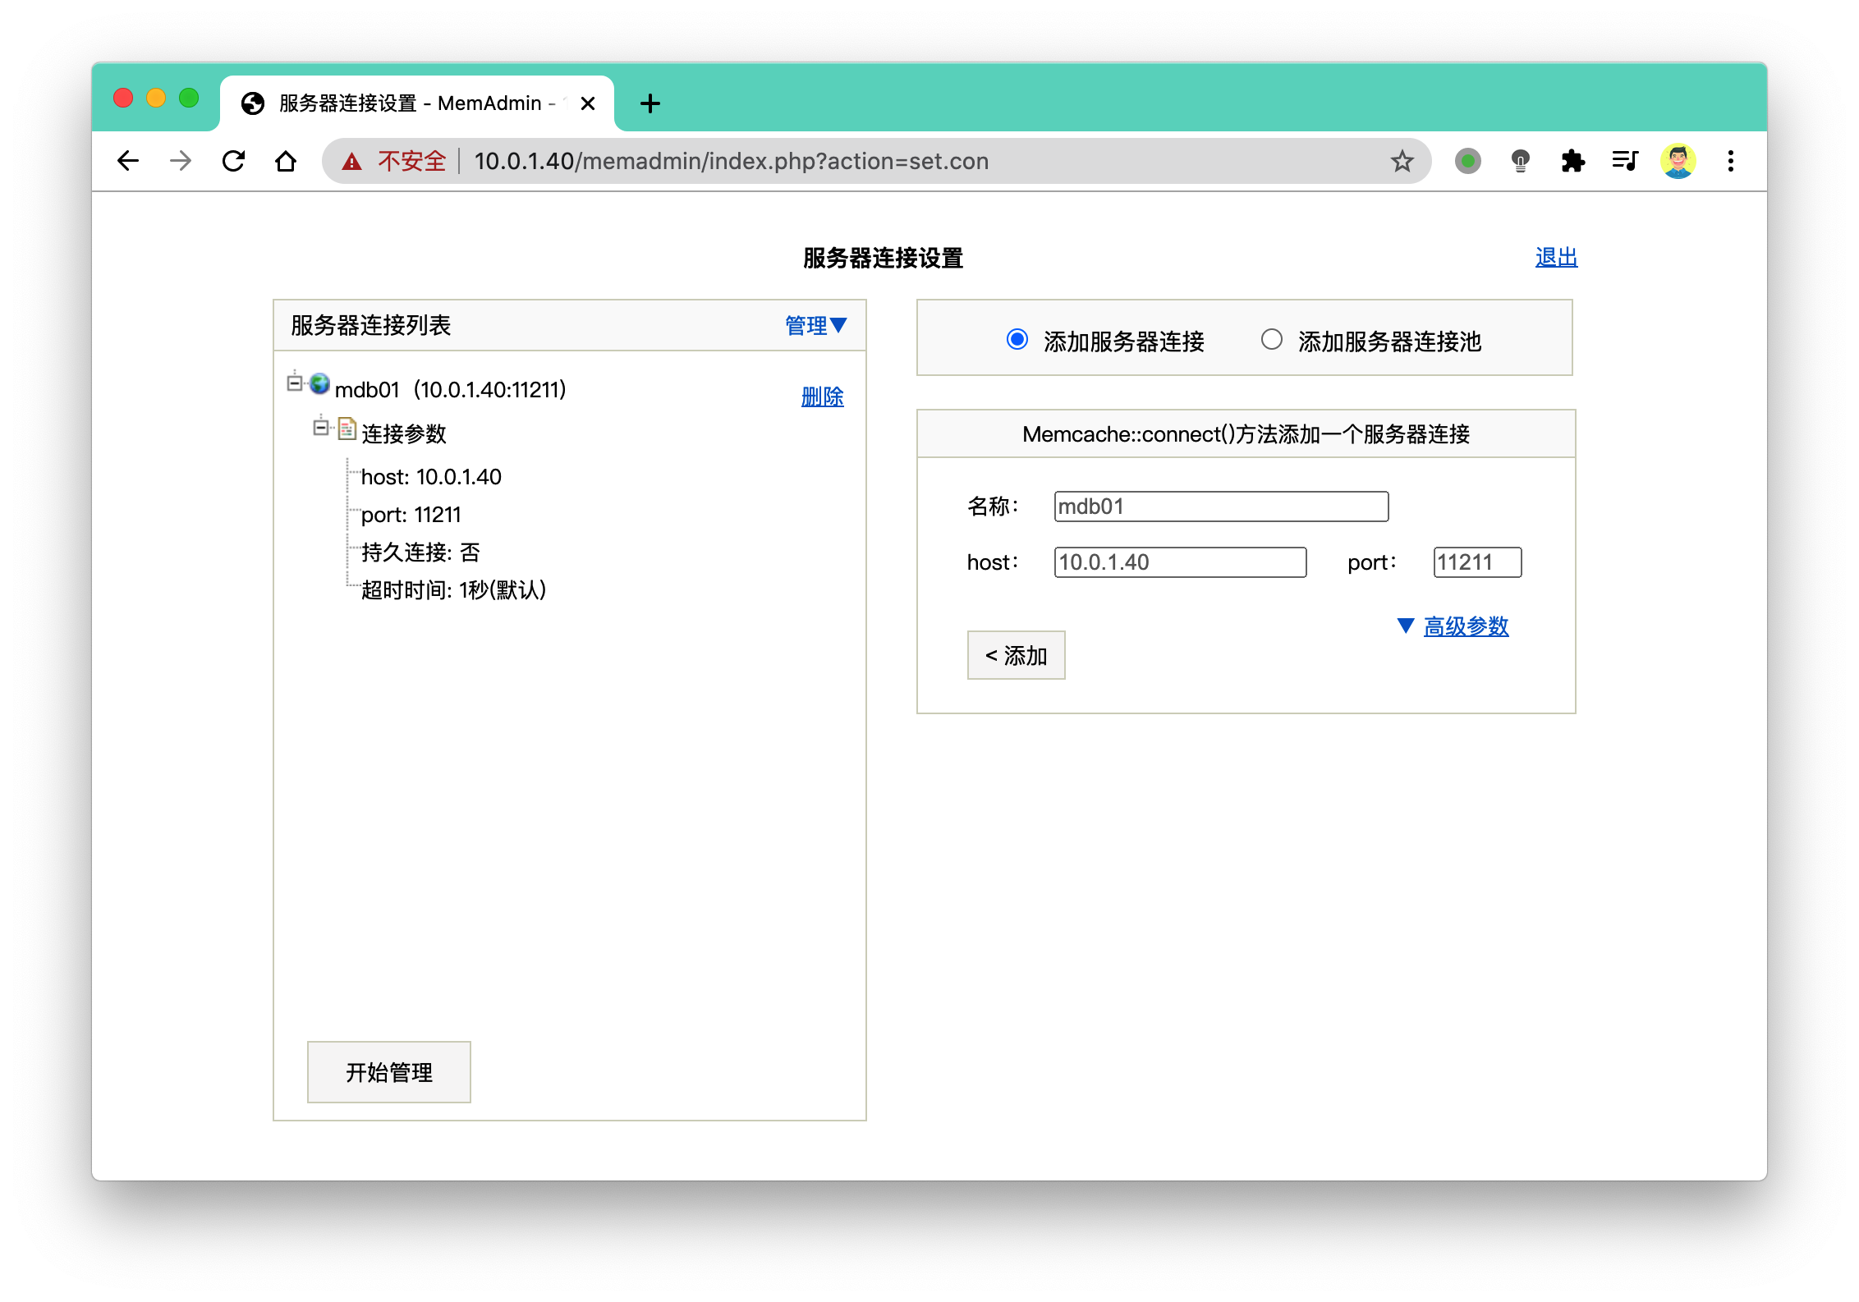
Task: Click the insecure connection warning icon
Action: [x=352, y=162]
